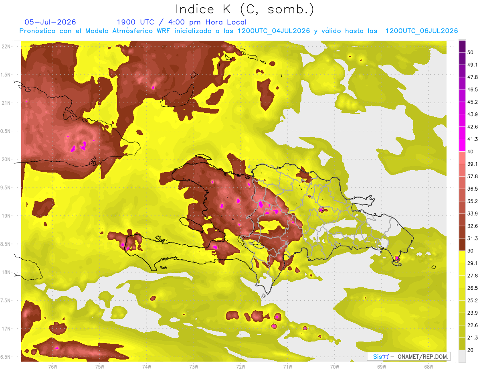Click the "1900 UTC / 4:00 pm Hora Local" time text
The image size is (481, 372).
[x=182, y=22]
